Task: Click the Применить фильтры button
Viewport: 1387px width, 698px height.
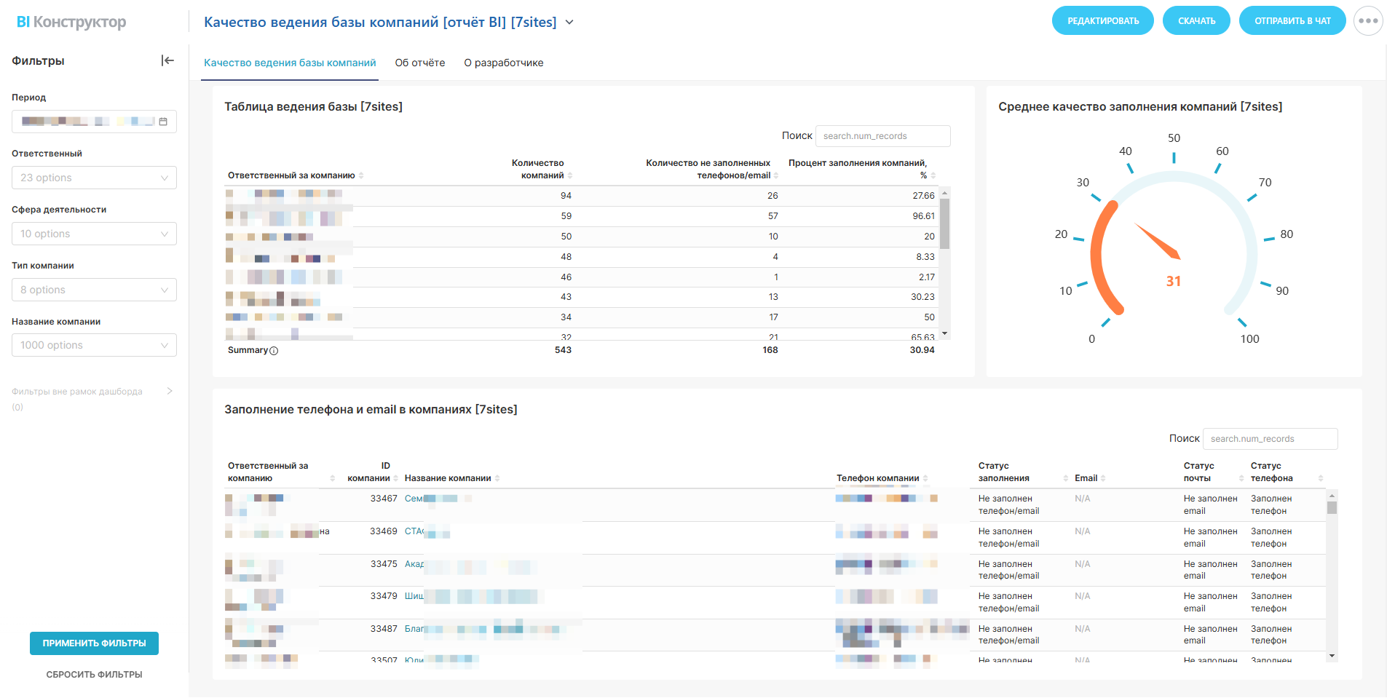Action: [94, 643]
